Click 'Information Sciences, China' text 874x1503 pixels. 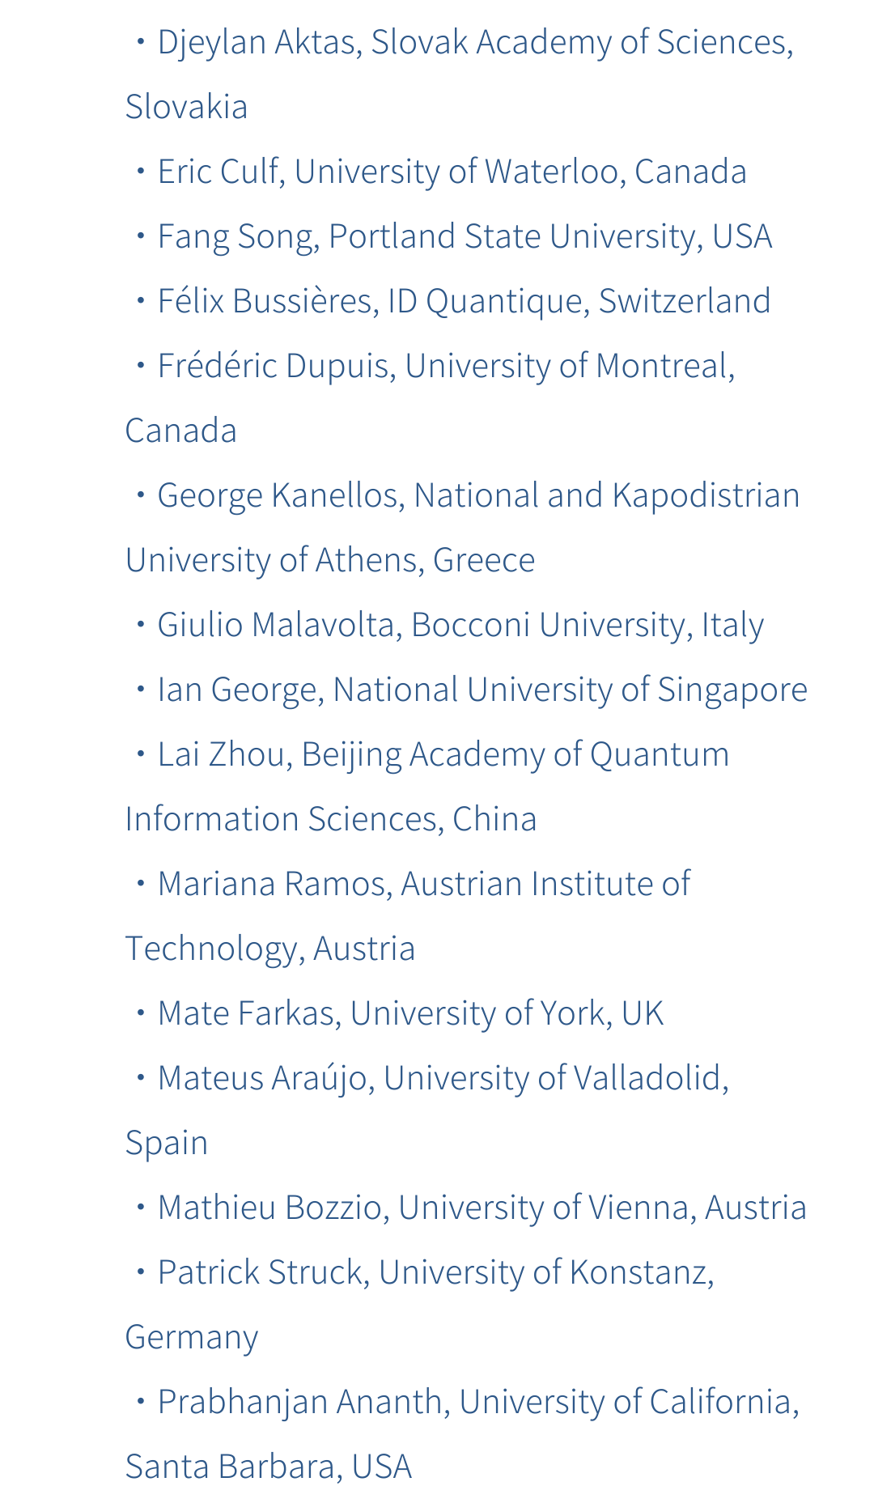tap(331, 819)
